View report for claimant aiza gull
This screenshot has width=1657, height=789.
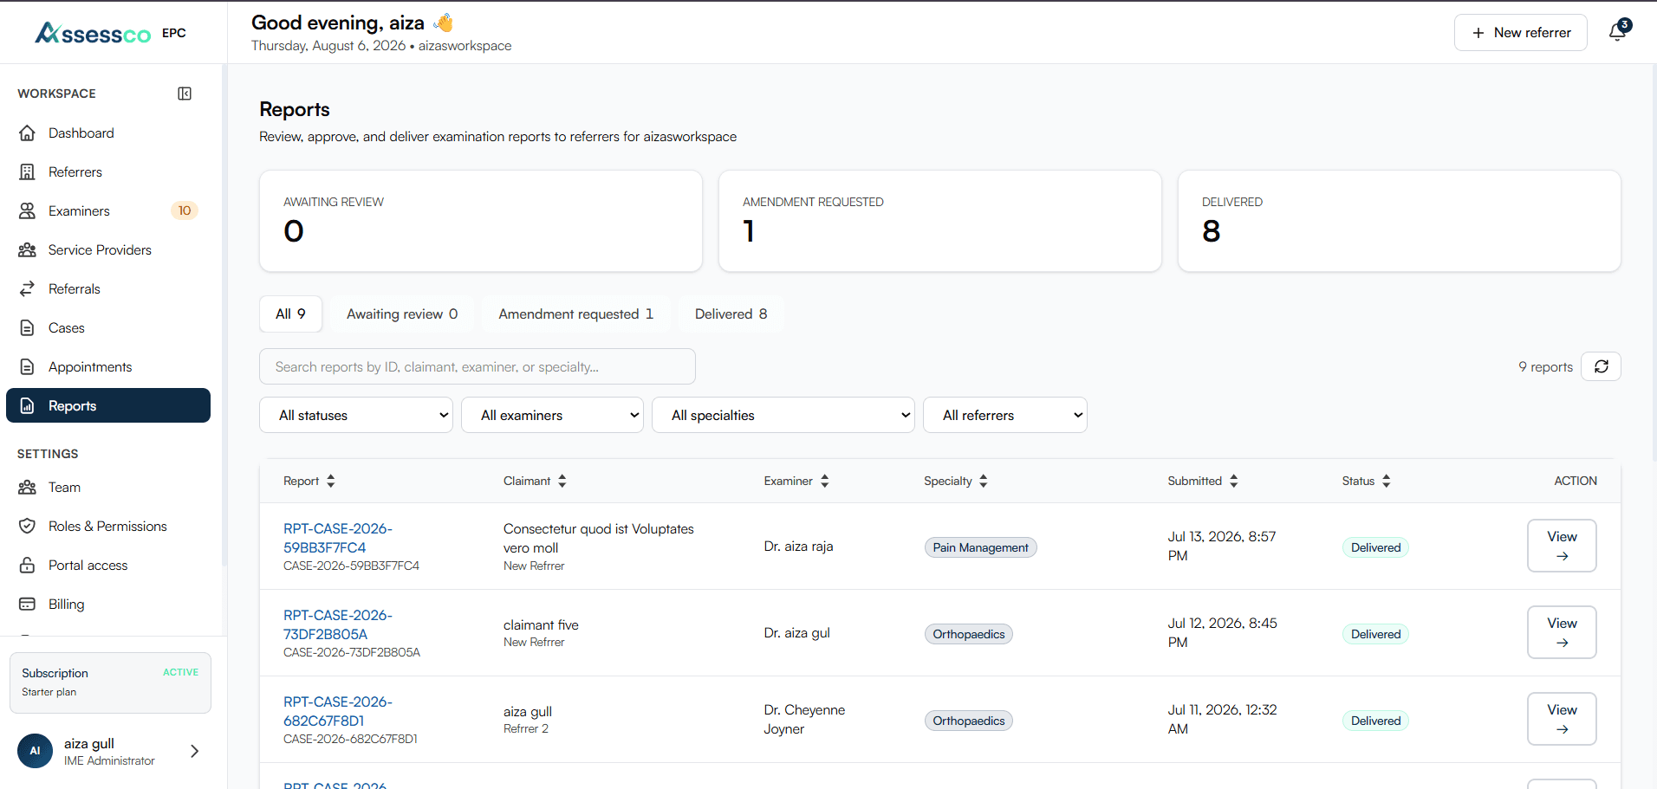(x=1562, y=719)
